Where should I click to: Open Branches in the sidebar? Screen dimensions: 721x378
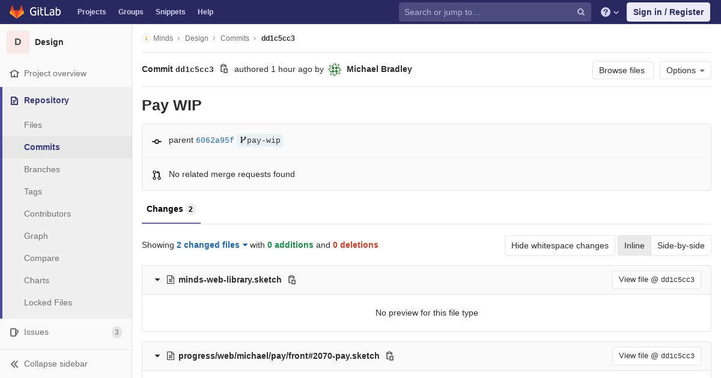click(42, 169)
